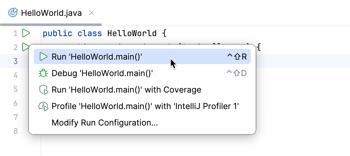Click the 'public' keyword on line 1
Image resolution: width=350 pixels, height=156 pixels.
[x=57, y=33]
